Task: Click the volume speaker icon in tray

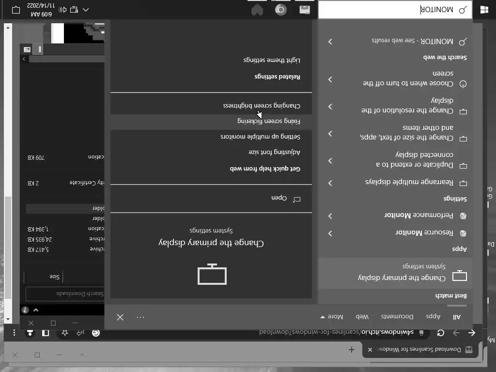Action: point(62,10)
